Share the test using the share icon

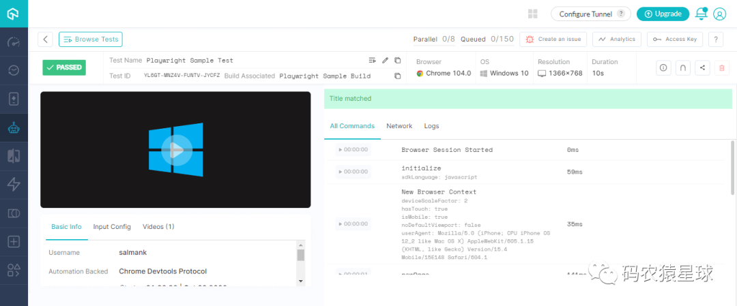[702, 67]
